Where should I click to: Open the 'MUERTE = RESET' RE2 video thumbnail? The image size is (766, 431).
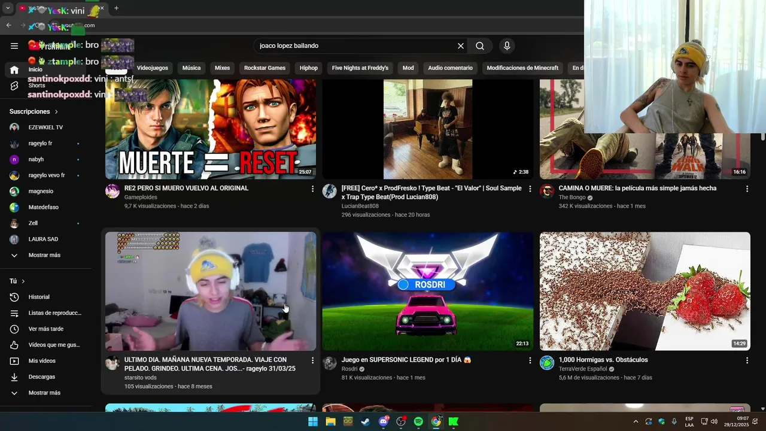(211, 129)
